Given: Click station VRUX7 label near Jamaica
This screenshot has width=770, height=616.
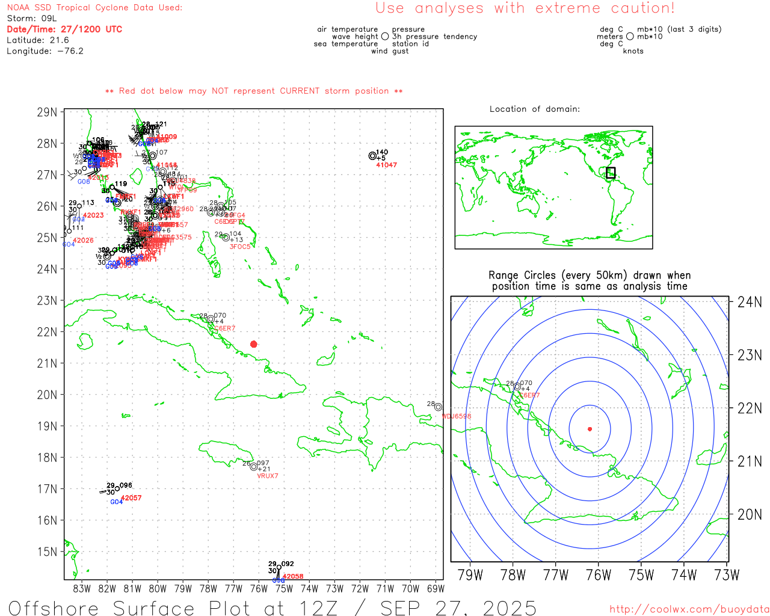Looking at the screenshot, I should [x=268, y=476].
